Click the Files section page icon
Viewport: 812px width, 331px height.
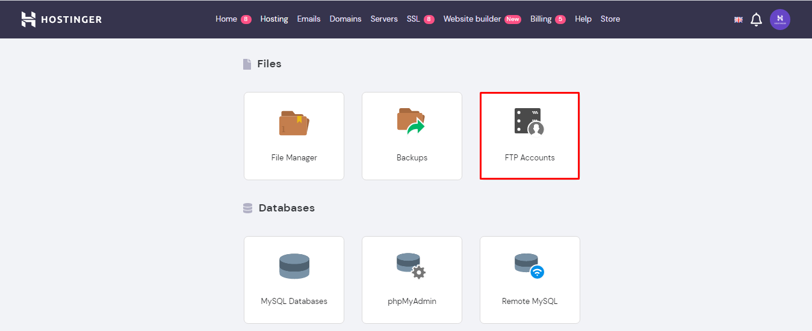[x=247, y=64]
